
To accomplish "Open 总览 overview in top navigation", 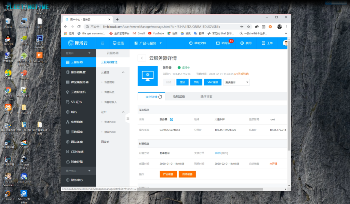I will (118, 43).
